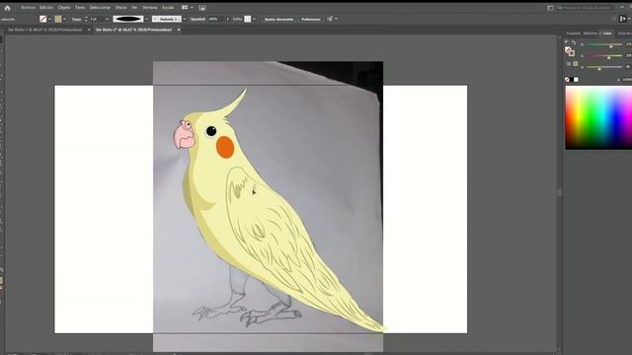This screenshot has height=355, width=632.
Task: Choose the white swatch in Color panel
Action: pos(576,80)
